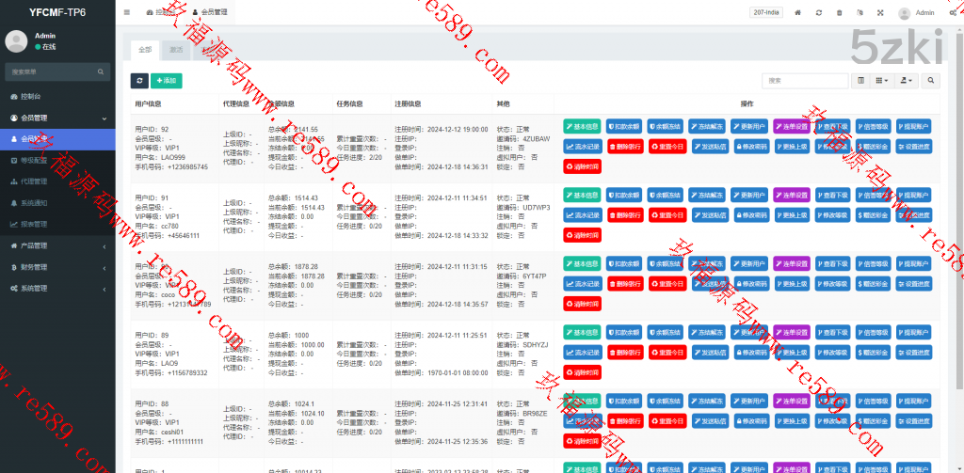Viewport: 964px width, 473px height.
Task: Open 报表管理 in the sidebar
Action: 57,224
